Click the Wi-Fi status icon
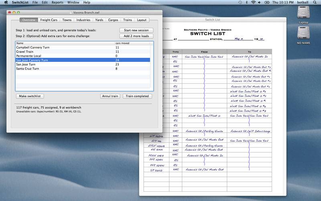 click(x=254, y=2)
